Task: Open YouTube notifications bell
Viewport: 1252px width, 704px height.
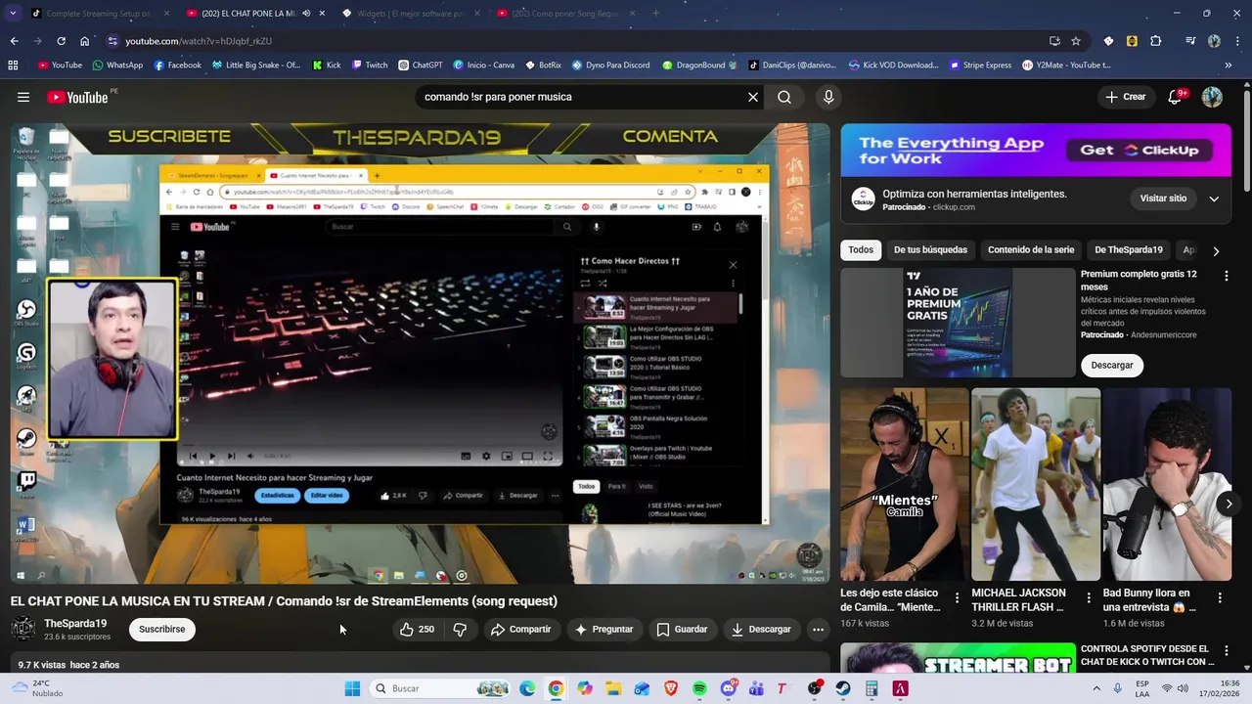Action: click(1177, 97)
